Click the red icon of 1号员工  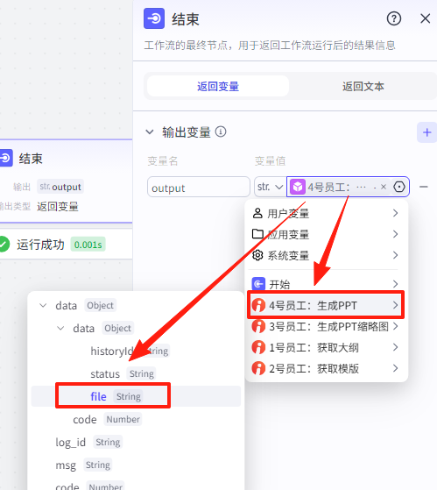[x=258, y=347]
